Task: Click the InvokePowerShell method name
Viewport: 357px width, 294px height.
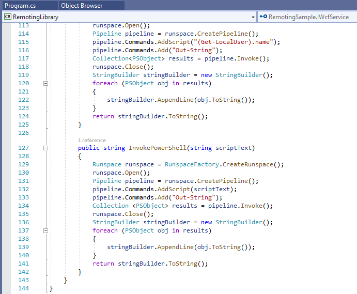Action: (x=158, y=148)
